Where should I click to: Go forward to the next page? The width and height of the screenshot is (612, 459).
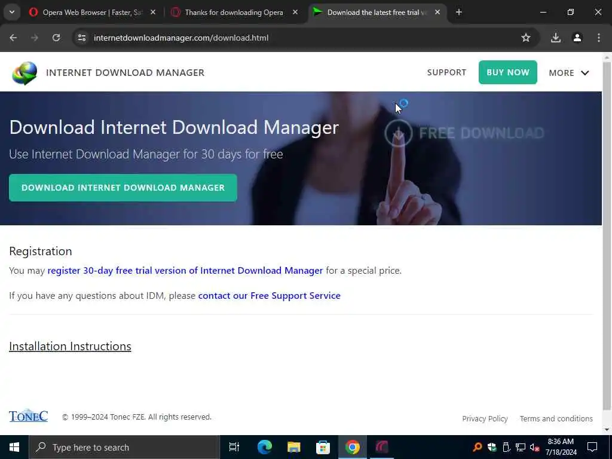pyautogui.click(x=35, y=38)
